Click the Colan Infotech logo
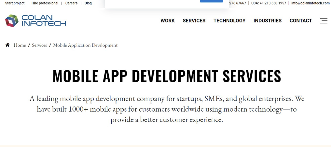331x147 pixels. point(35,20)
